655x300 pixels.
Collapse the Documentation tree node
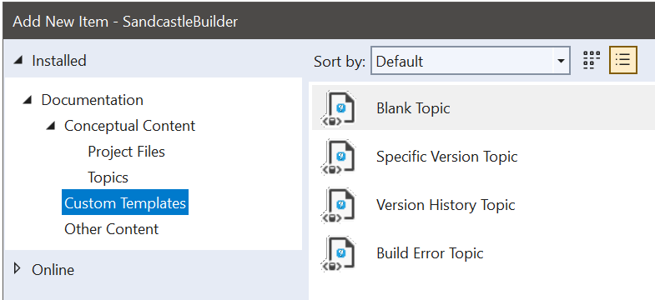tap(28, 100)
